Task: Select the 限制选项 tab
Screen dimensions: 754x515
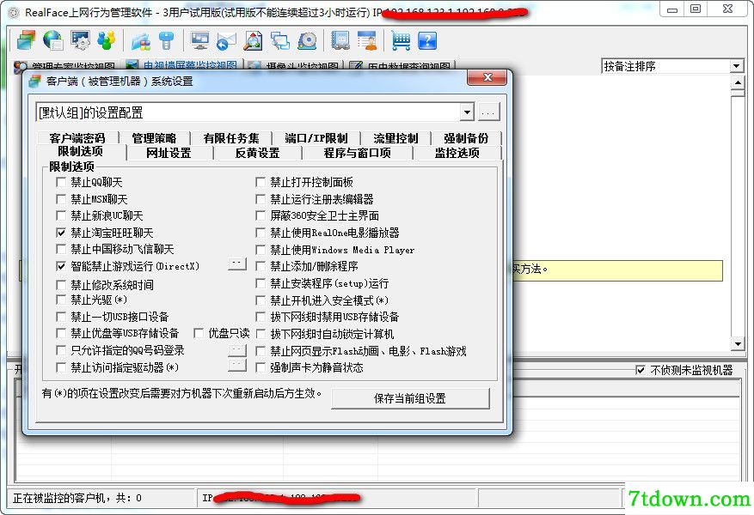Action: (81, 152)
